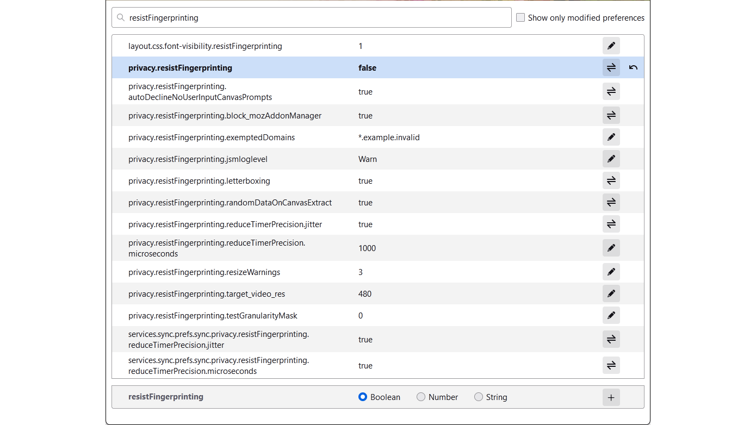Viewport: 756px width, 425px height.
Task: Toggle the randomDataOnCanvasExtract preference
Action: coord(611,202)
